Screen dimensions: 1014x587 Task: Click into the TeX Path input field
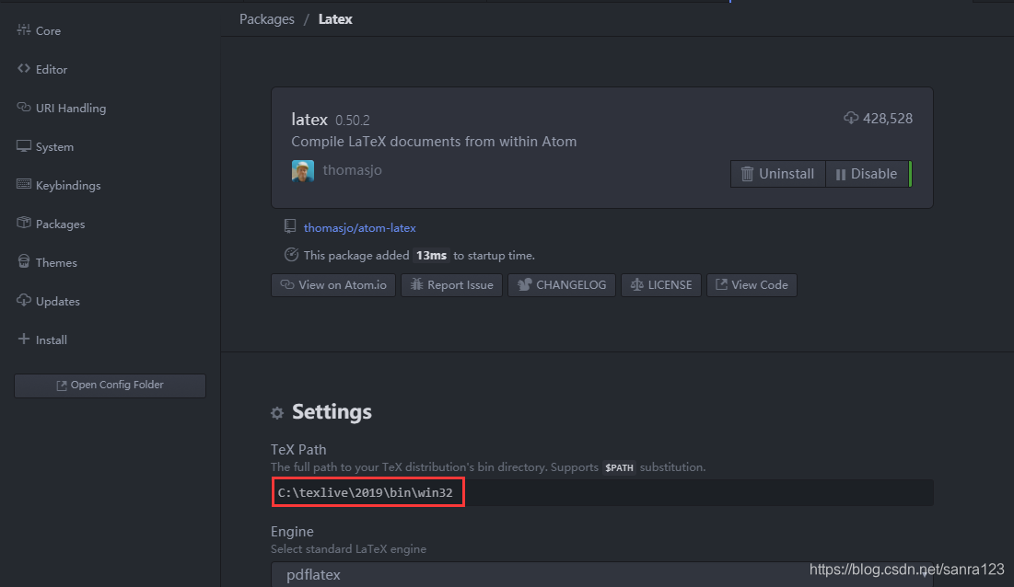(602, 493)
